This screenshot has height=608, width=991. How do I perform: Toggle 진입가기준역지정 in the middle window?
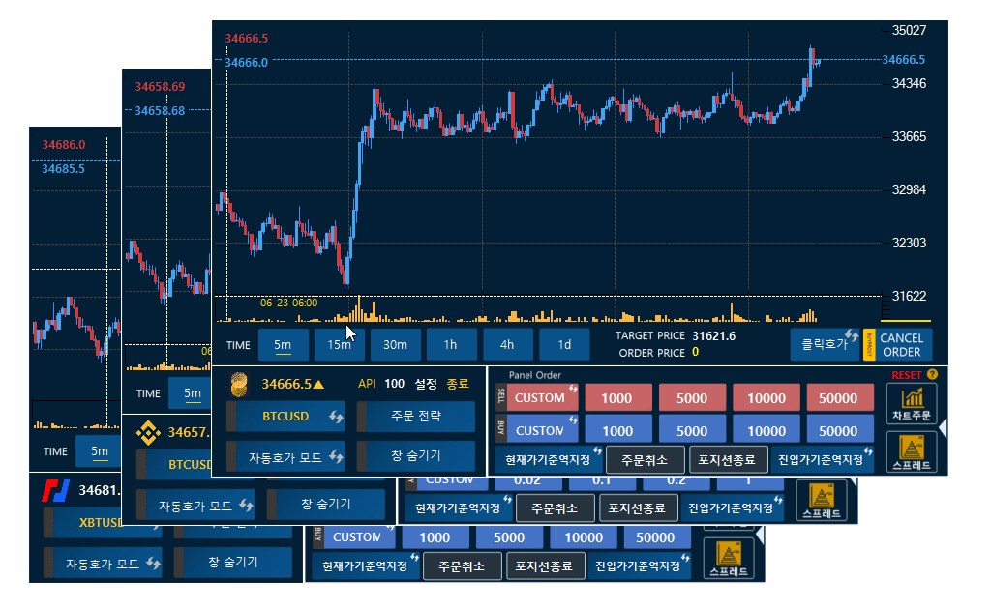coord(732,507)
